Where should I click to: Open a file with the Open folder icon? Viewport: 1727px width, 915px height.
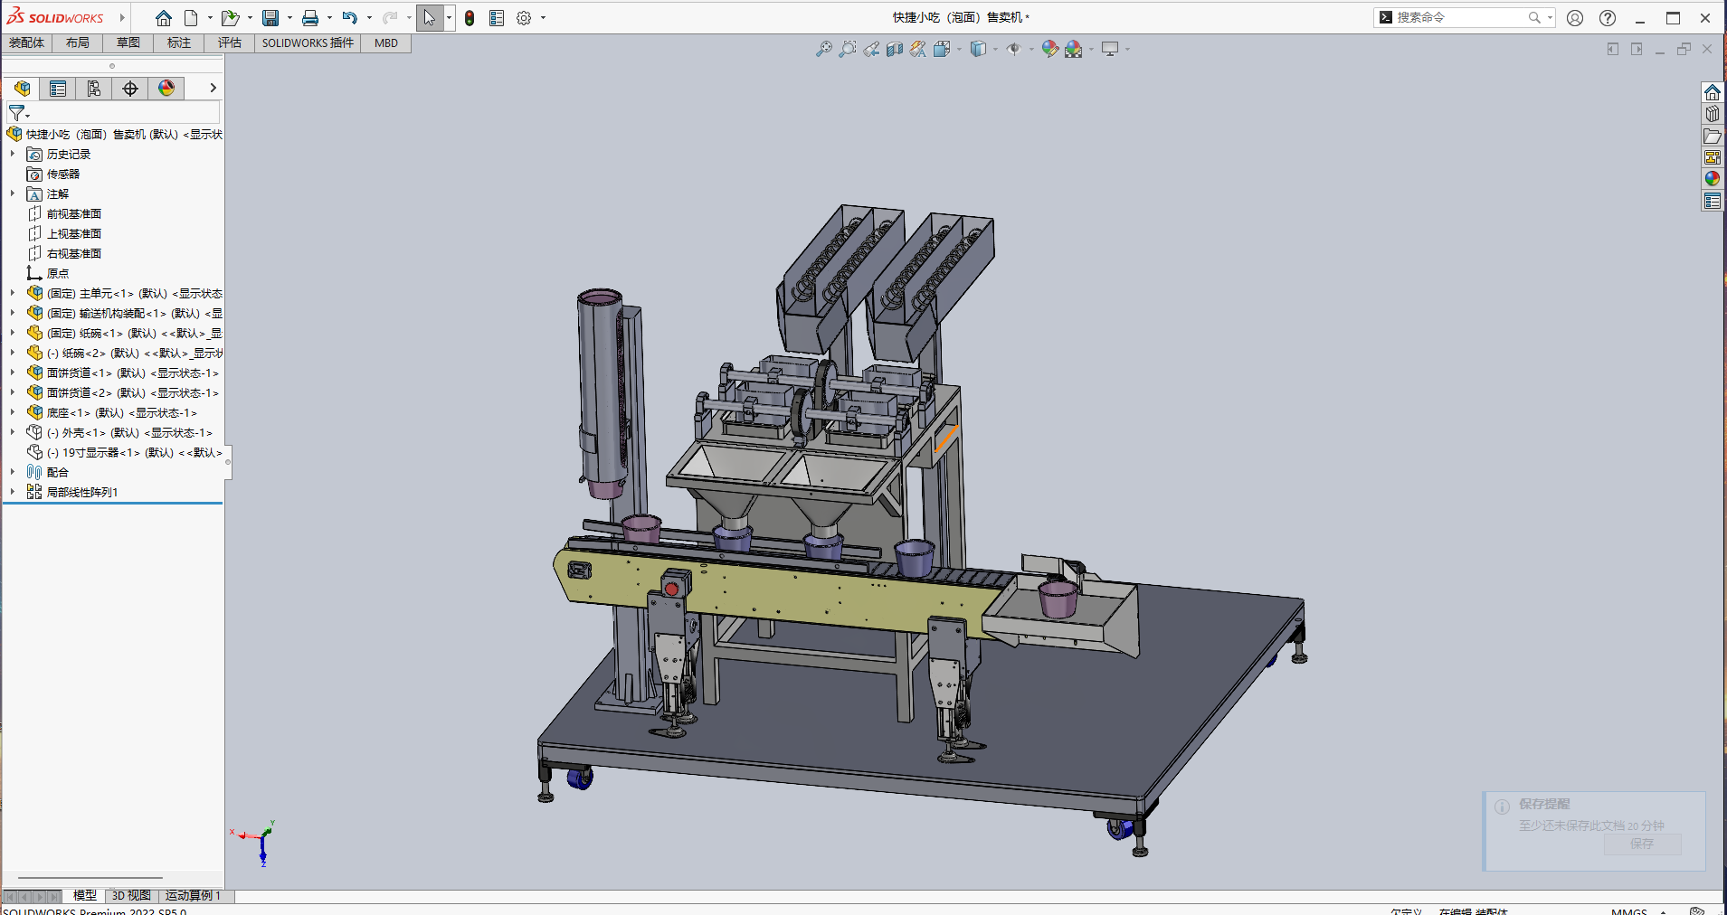(x=230, y=18)
